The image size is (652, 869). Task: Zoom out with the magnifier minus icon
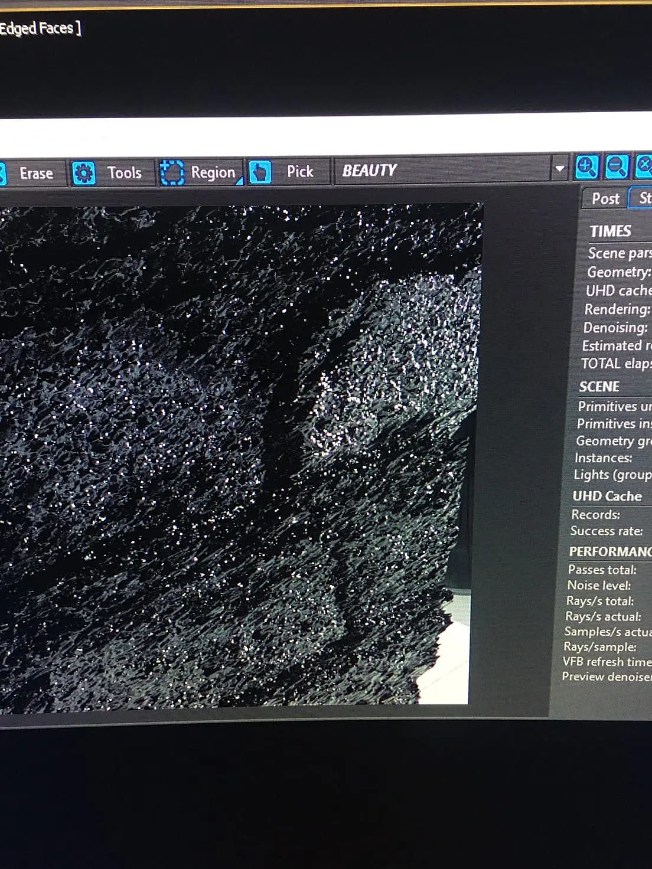pos(617,167)
